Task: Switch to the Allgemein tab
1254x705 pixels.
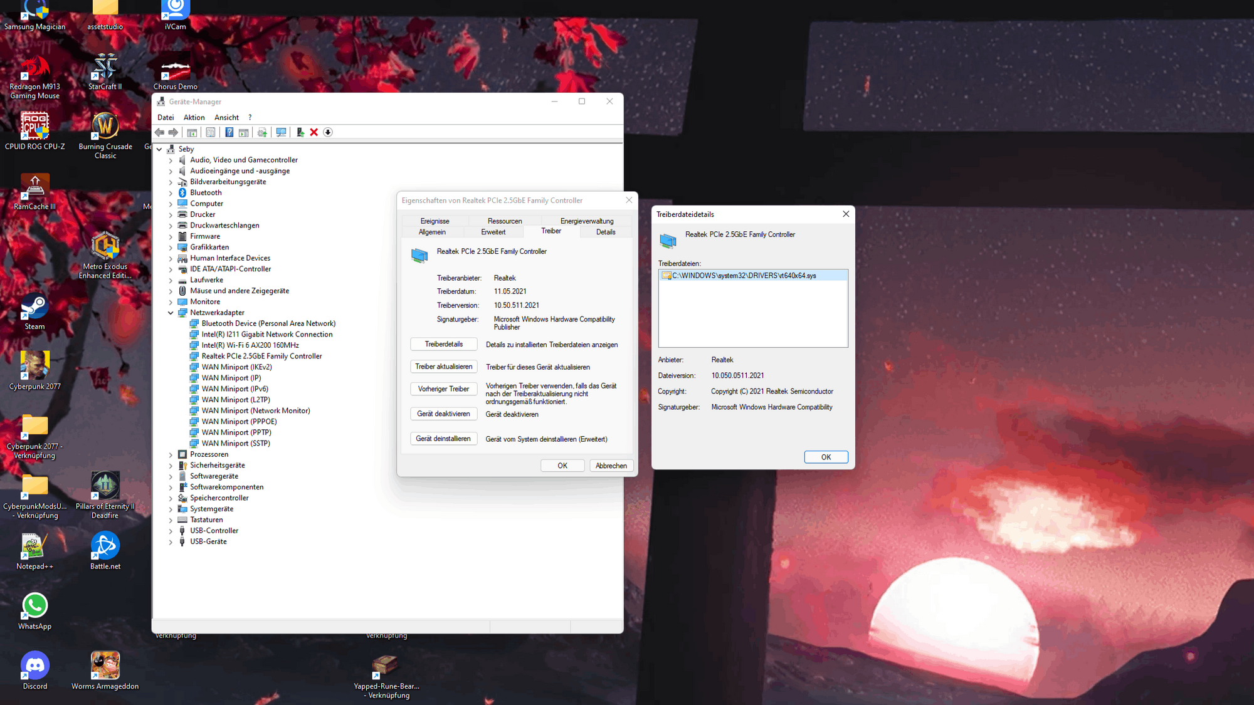Action: (x=432, y=232)
